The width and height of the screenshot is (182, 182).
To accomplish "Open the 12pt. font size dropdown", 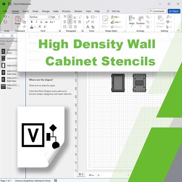I will click(58, 17).
